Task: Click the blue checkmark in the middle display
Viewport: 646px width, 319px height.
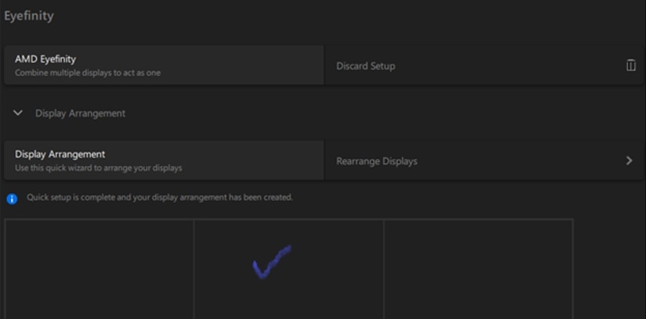Action: tap(271, 263)
